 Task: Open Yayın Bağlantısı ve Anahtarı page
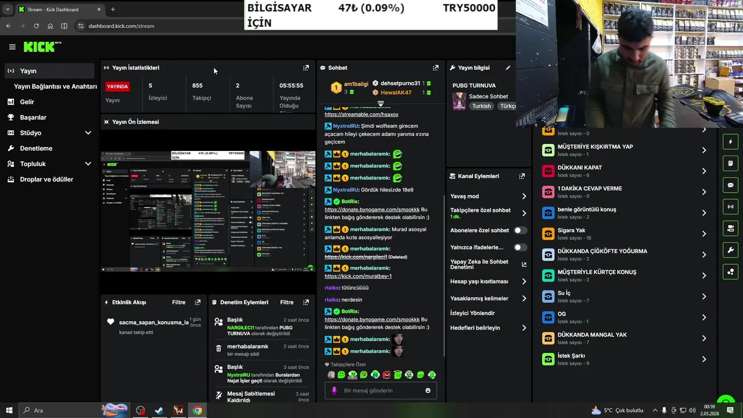tap(55, 87)
